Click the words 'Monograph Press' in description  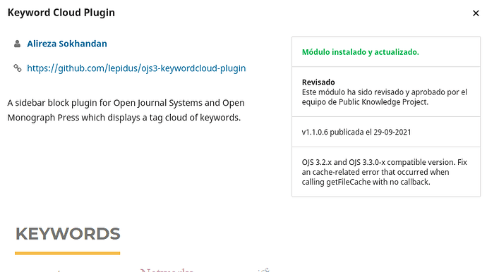(x=43, y=118)
